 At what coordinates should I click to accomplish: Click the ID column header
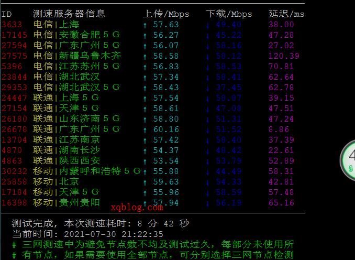pos(6,14)
